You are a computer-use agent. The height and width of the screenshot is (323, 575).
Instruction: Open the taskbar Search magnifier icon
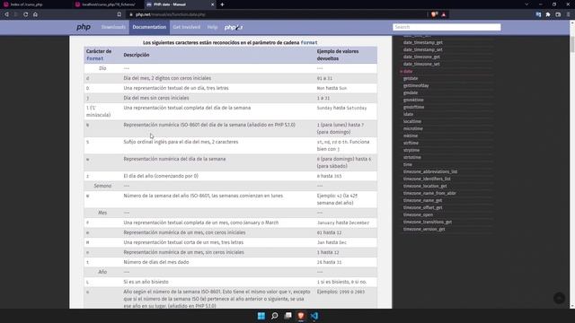274,316
